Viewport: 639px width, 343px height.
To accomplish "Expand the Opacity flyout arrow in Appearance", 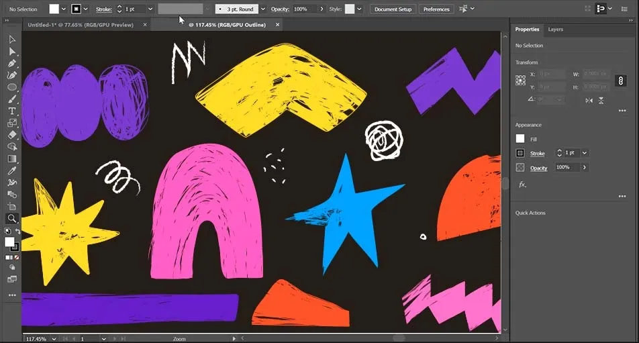I will pyautogui.click(x=585, y=167).
